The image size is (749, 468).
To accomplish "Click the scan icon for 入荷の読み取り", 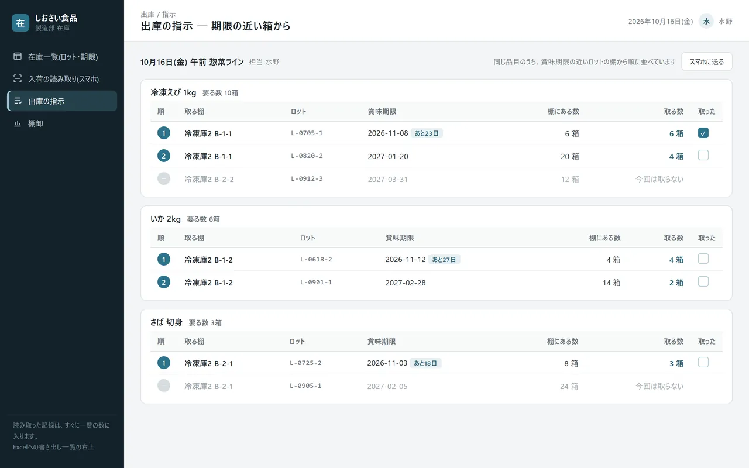I will [18, 79].
